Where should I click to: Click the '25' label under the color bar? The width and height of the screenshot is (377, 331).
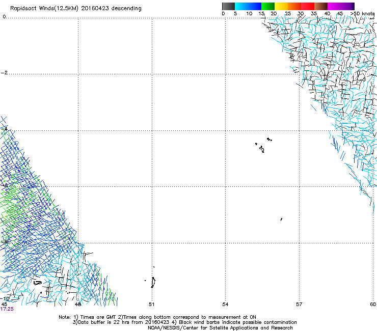point(288,14)
